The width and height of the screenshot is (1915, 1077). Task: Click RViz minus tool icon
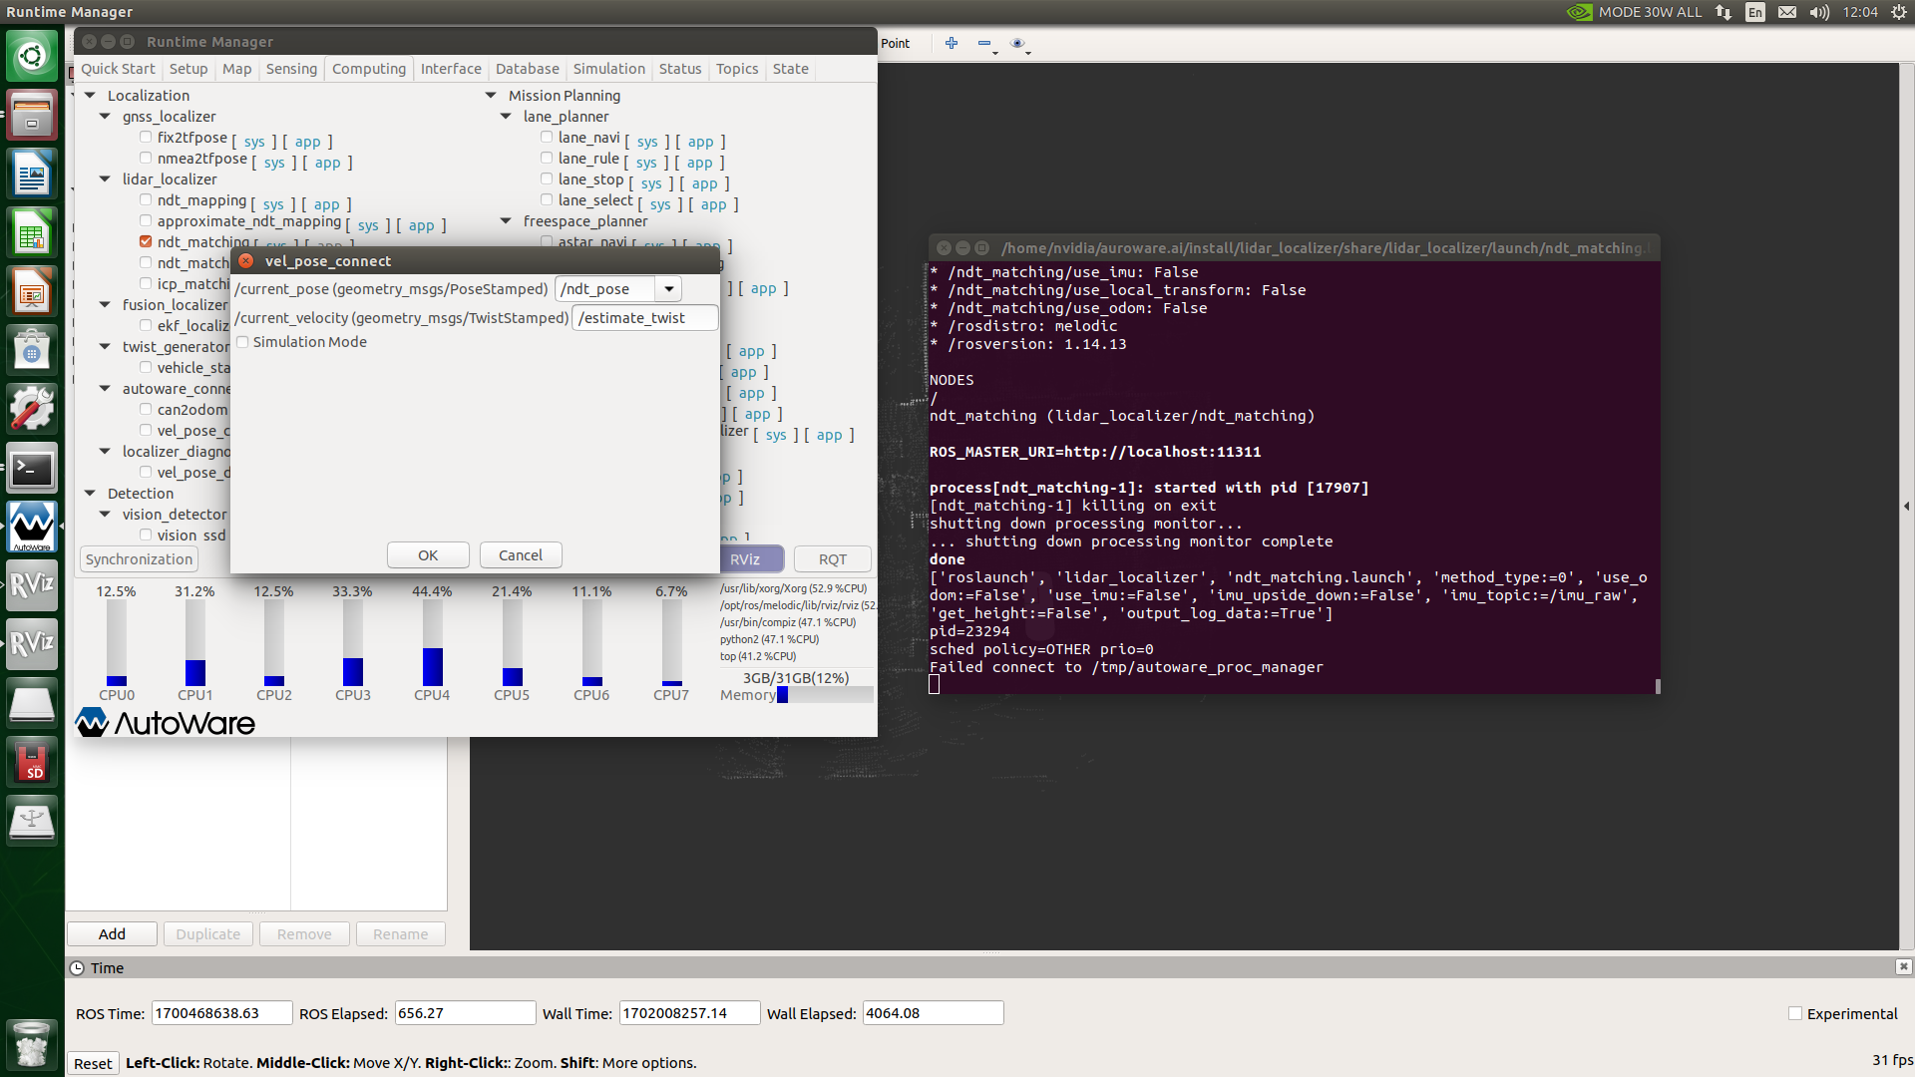[x=984, y=43]
